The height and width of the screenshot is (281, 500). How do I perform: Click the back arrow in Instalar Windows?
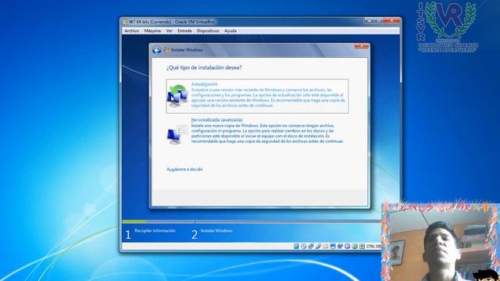click(156, 50)
